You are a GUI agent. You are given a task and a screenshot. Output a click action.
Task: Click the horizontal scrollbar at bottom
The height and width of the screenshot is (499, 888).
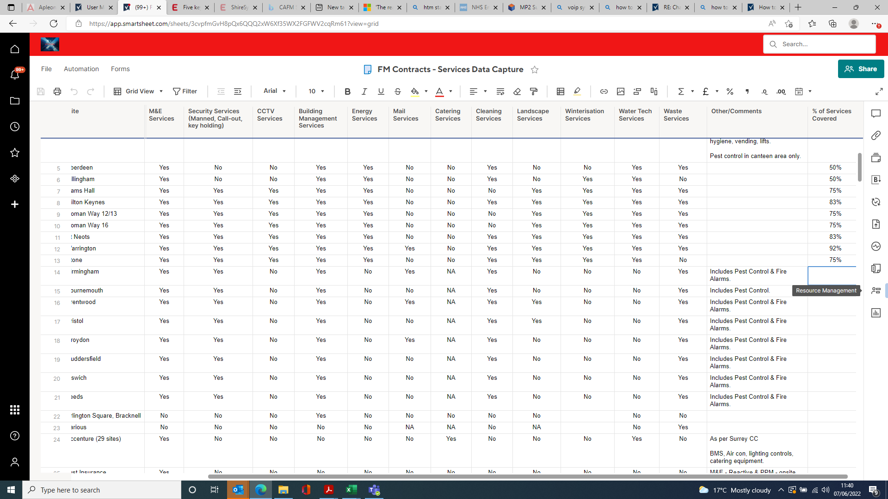click(x=528, y=476)
